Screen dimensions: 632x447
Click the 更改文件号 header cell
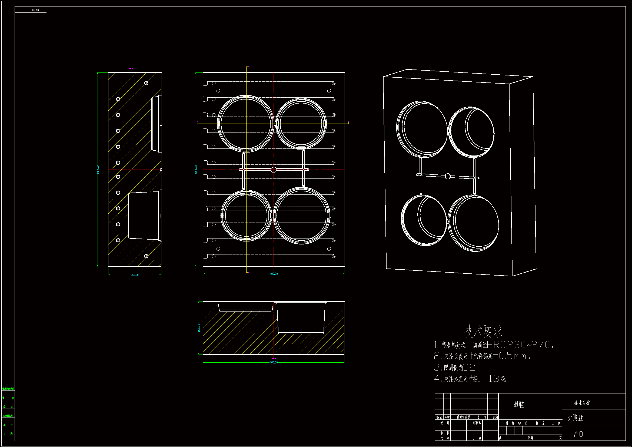tap(463, 417)
